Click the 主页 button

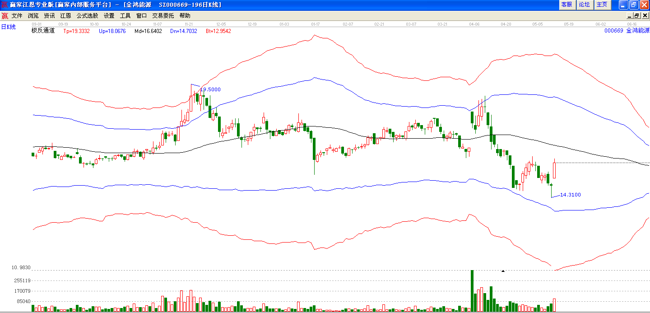click(602, 5)
